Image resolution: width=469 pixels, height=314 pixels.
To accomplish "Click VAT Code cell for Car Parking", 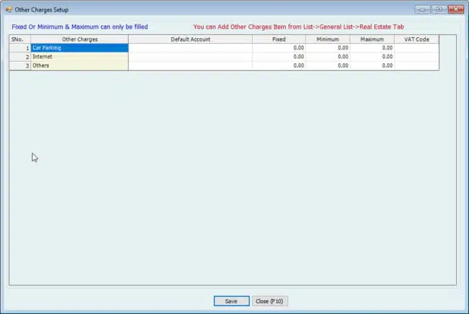I will tap(416, 48).
